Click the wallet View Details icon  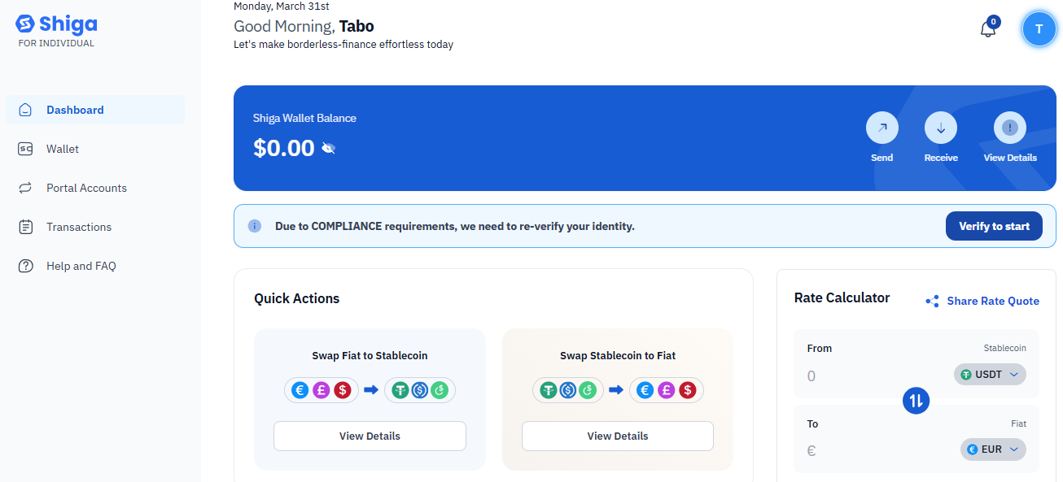click(x=1010, y=128)
